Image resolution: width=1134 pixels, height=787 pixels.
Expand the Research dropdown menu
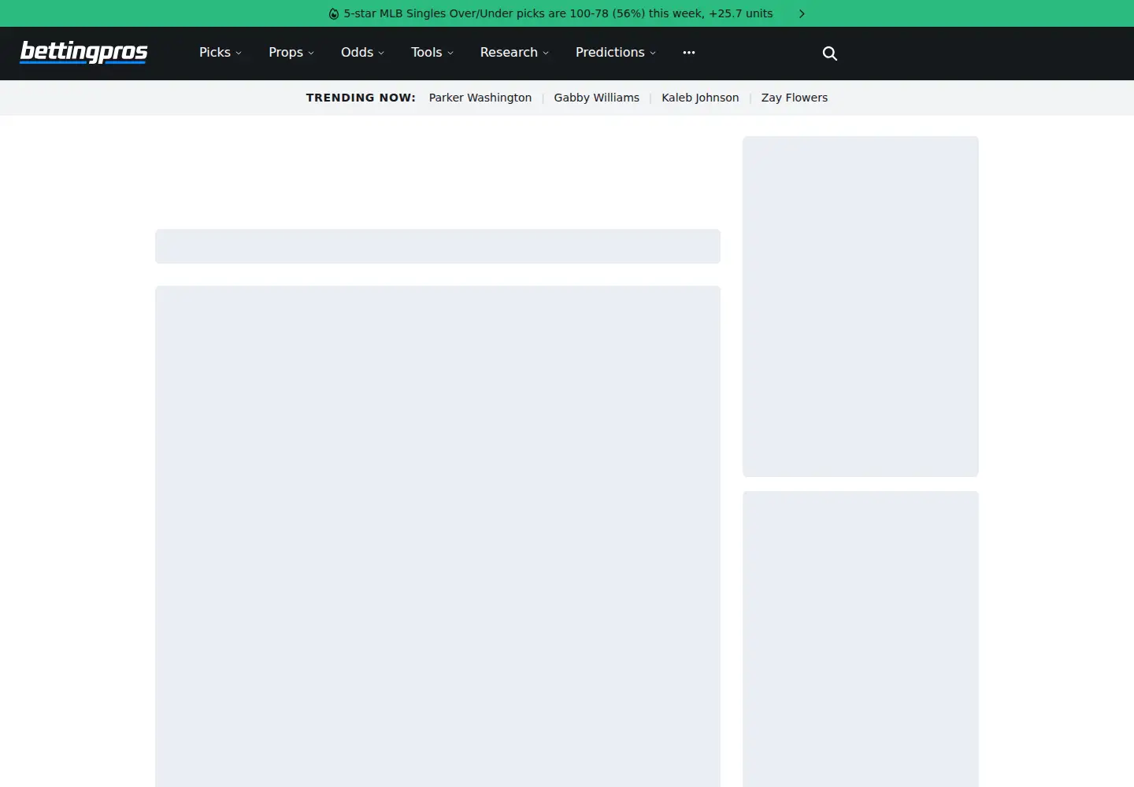coord(515,53)
